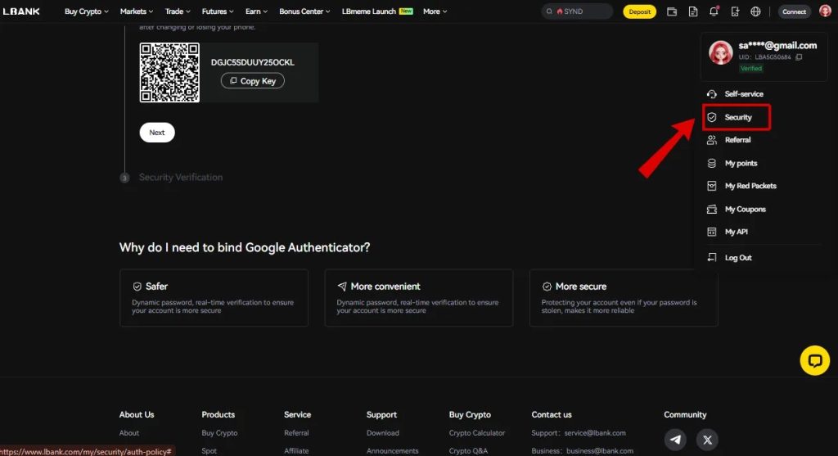The image size is (838, 456).
Task: Click the Security shield icon
Action: pyautogui.click(x=712, y=117)
